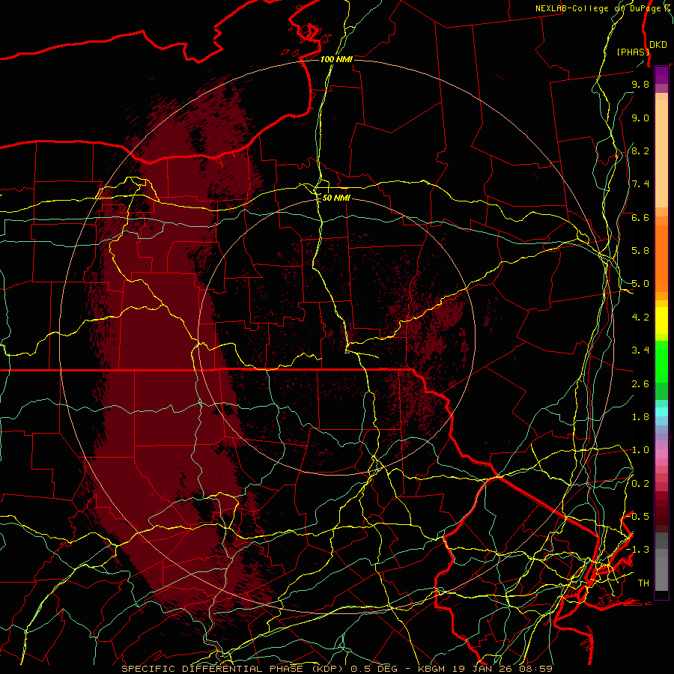Click the 9.0 legend value

pyautogui.click(x=640, y=118)
